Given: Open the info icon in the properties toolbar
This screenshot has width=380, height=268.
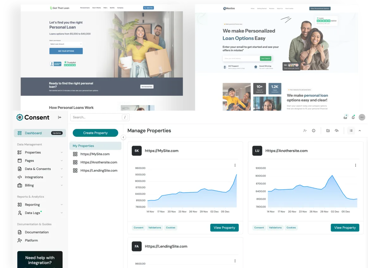Looking at the screenshot, I should pyautogui.click(x=313, y=131).
